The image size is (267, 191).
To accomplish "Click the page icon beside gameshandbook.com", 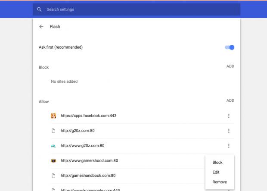I will pos(54,175).
